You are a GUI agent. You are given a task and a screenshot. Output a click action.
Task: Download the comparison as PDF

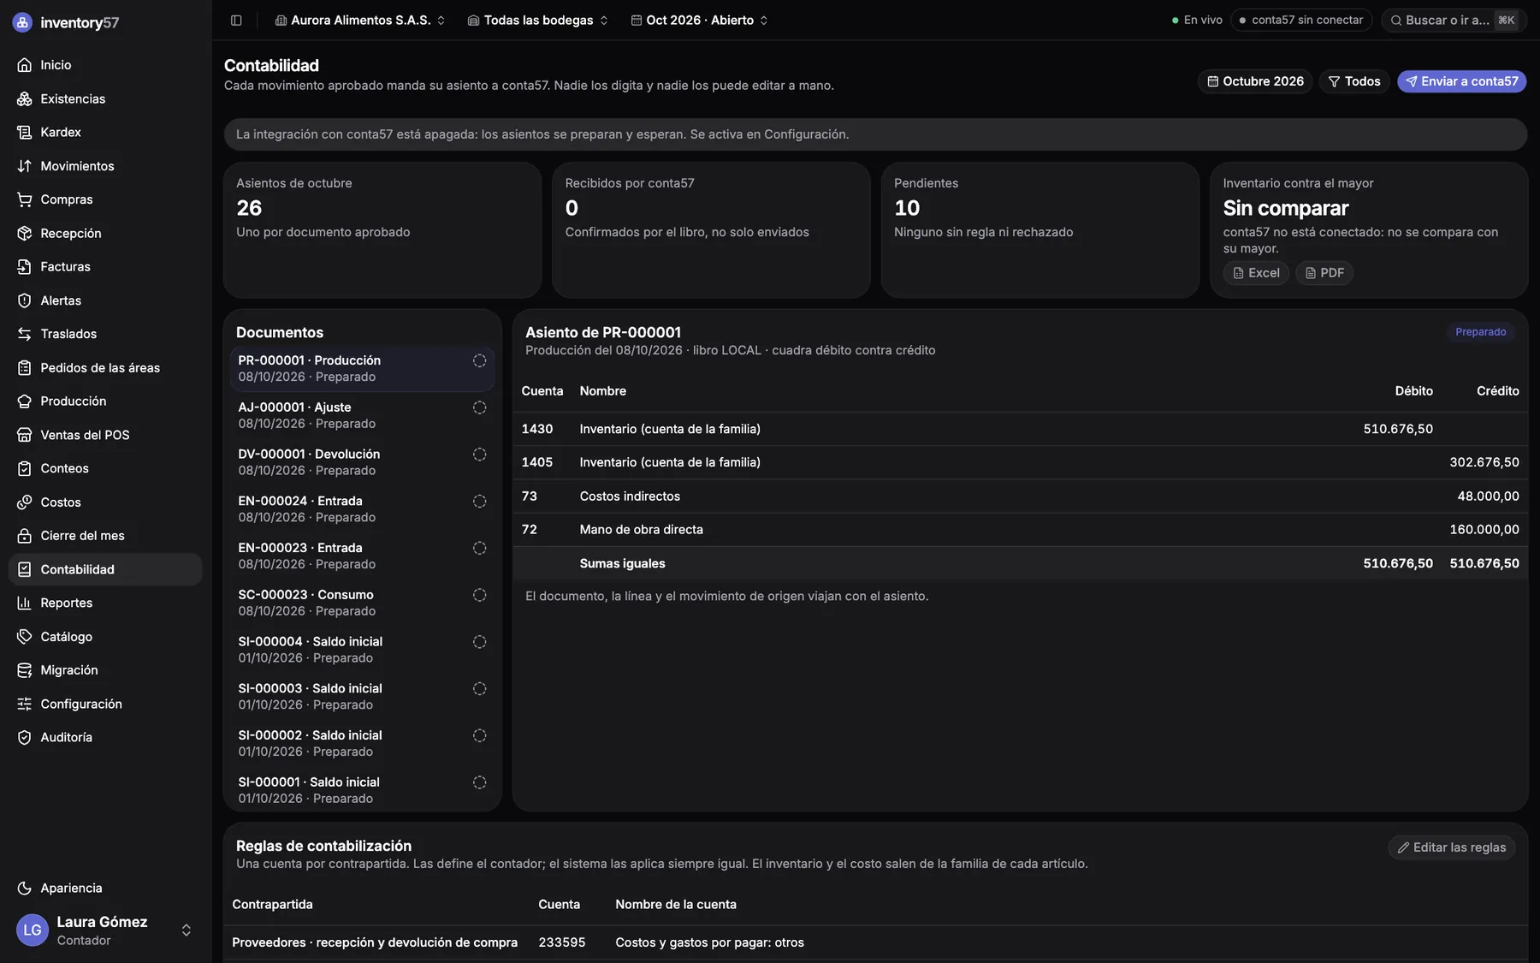tap(1324, 273)
